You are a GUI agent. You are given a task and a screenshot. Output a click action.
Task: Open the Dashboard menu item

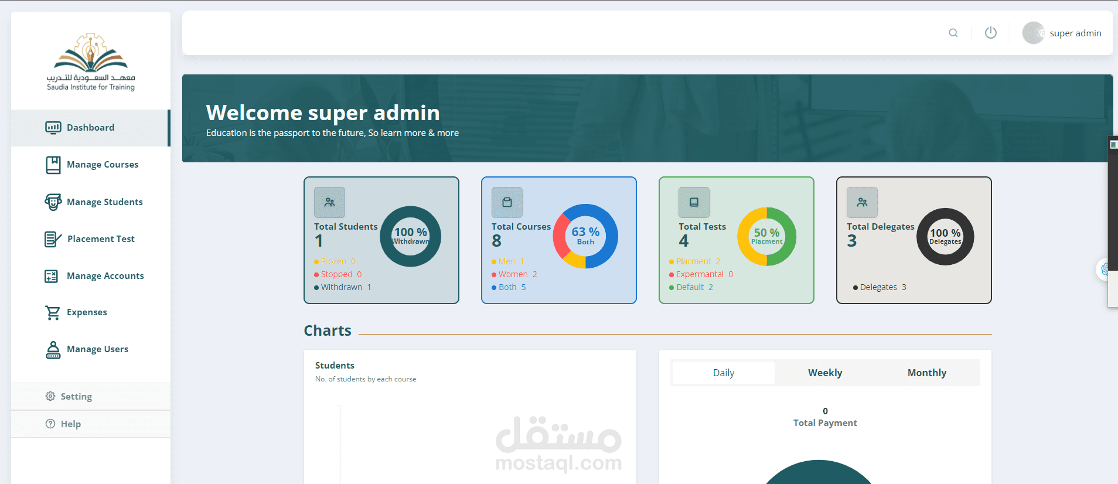pyautogui.click(x=90, y=128)
